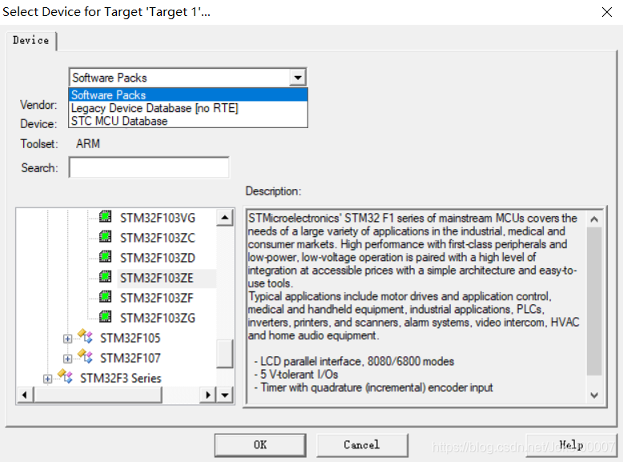Click device tree vertical scrollbar thumb
The image size is (623, 462).
[x=225, y=354]
